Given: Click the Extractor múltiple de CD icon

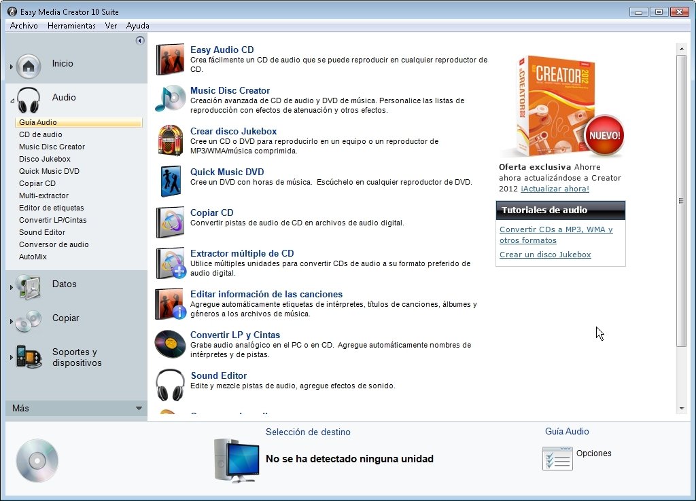Looking at the screenshot, I should point(171,263).
